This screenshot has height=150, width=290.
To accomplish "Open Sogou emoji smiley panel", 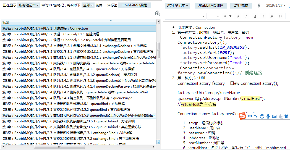I will [262, 116].
